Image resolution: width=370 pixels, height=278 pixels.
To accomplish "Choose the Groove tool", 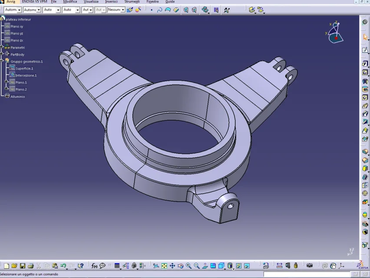I will click(x=365, y=89).
